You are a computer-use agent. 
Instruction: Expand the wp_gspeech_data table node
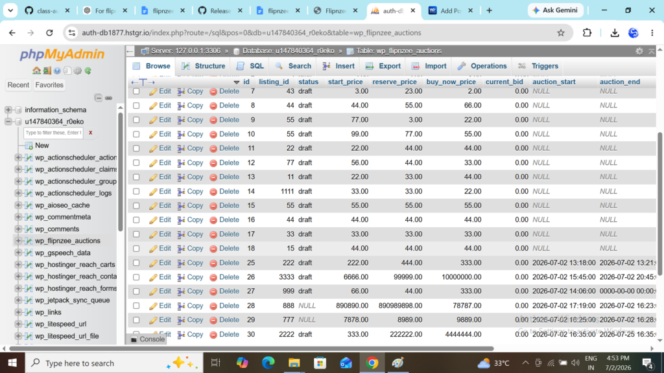point(18,253)
